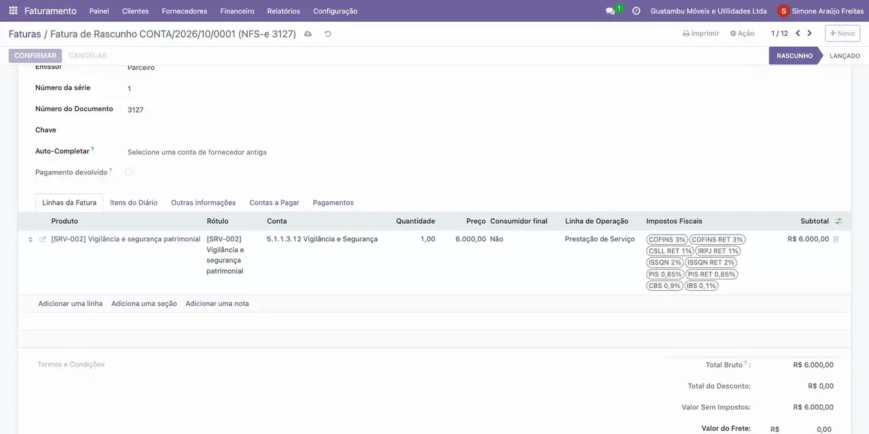Toggle the Pagamento devolvido checkbox
Screen dimensions: 869x434
[x=129, y=172]
